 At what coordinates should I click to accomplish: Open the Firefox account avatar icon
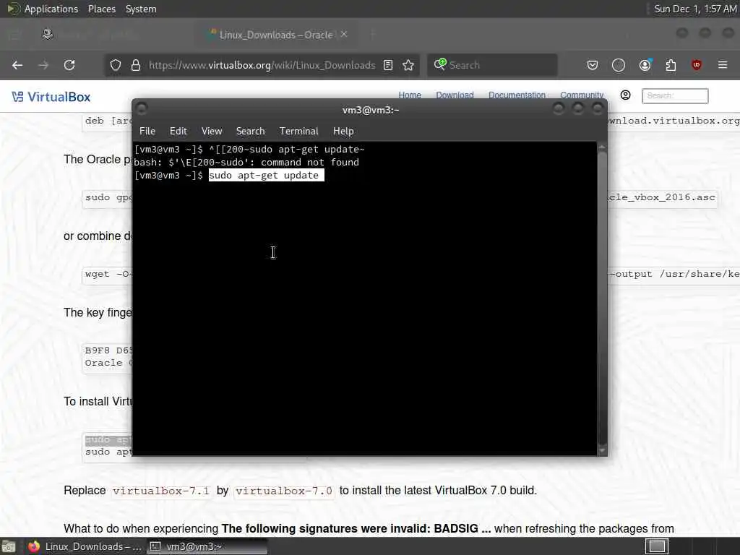pyautogui.click(x=645, y=65)
